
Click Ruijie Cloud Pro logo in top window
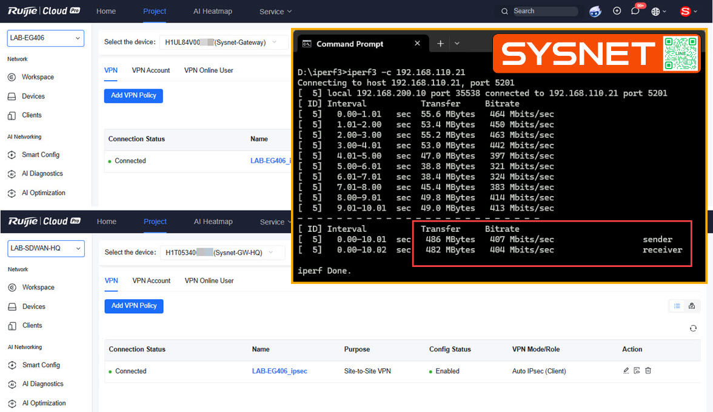[x=44, y=11]
